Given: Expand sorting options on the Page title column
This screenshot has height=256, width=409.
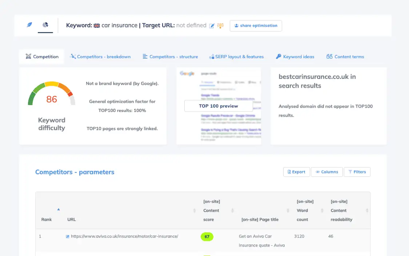Looking at the screenshot, I should tap(287, 210).
